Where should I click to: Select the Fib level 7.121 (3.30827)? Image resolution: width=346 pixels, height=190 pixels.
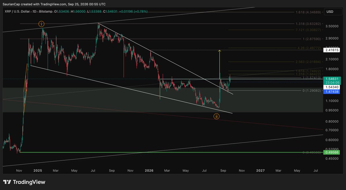308,30
